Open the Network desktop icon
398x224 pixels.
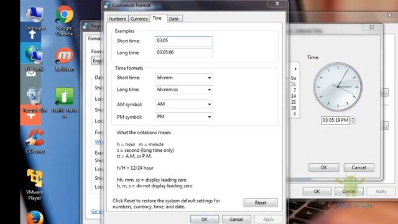(x=34, y=59)
